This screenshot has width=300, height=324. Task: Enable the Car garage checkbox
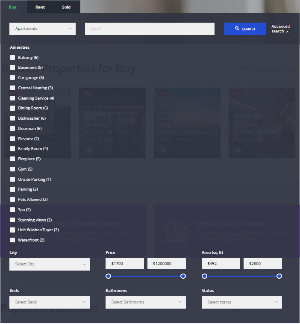coord(13,78)
